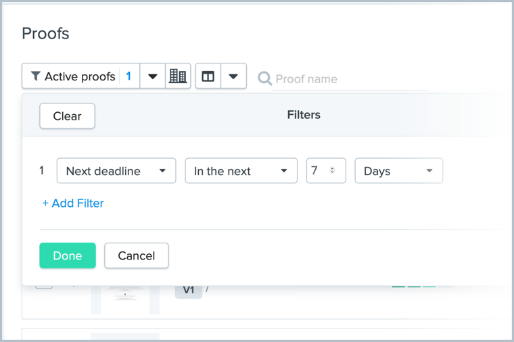Viewport: 514px width, 342px height.
Task: Click the V1 version badge
Action: click(189, 290)
